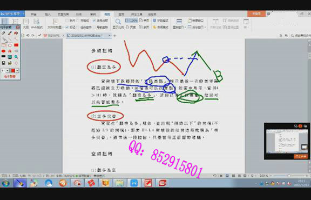The height and width of the screenshot is (200, 311).
Task: Click the 100% zoom button
Action: (132, 21)
